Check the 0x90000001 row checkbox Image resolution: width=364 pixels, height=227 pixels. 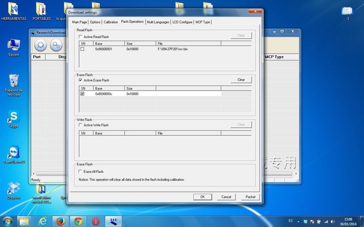(x=82, y=49)
